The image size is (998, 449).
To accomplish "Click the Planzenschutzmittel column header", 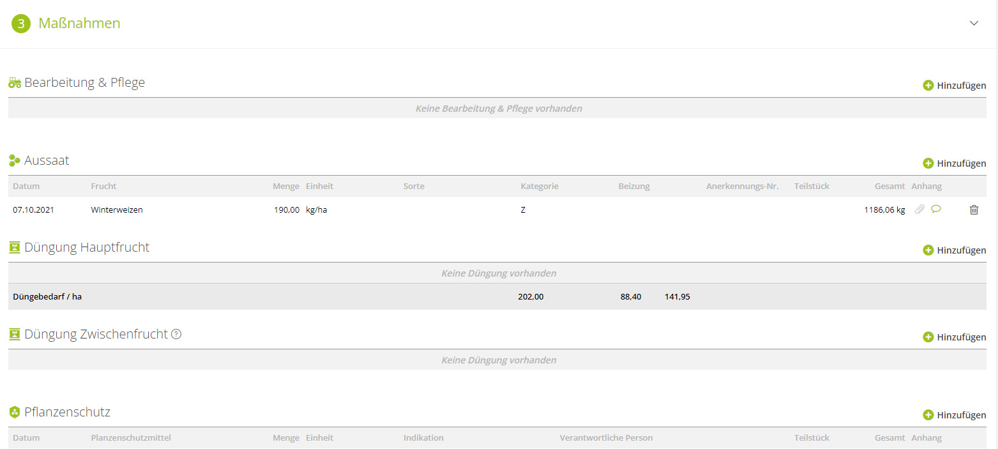I will pyautogui.click(x=131, y=438).
